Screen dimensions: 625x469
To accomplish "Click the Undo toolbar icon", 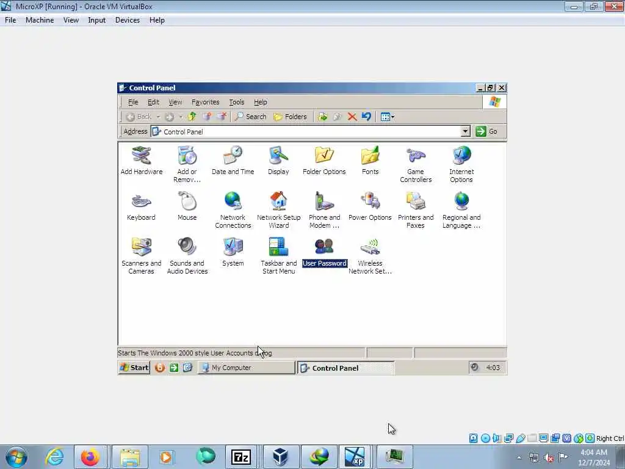I will pyautogui.click(x=366, y=117).
